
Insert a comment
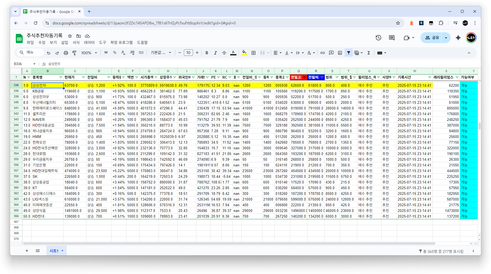click(x=331, y=53)
